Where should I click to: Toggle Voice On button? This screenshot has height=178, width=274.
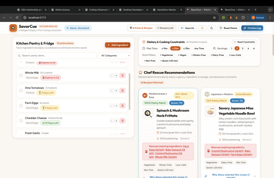(x=187, y=28)
